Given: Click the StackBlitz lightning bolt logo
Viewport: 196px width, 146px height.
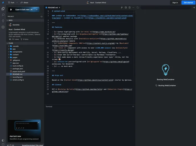Looking at the screenshot, I should pos(3,3).
